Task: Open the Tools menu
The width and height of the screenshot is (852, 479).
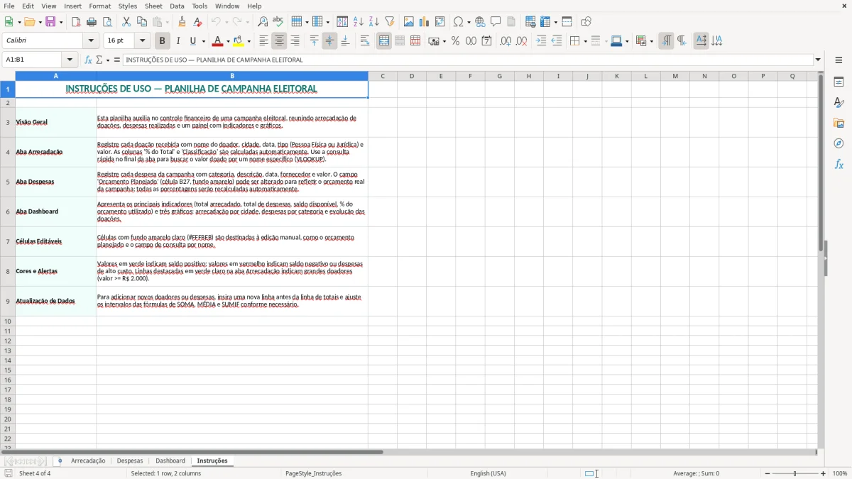Action: pos(200,6)
